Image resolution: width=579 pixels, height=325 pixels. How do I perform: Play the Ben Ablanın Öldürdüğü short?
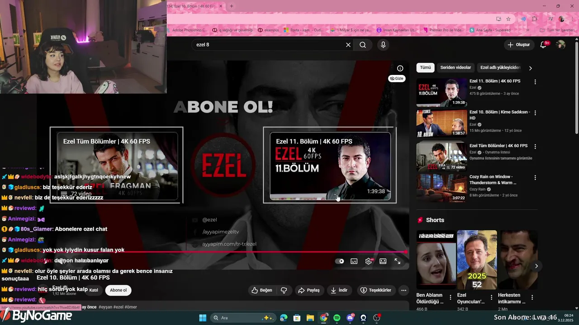tap(436, 260)
